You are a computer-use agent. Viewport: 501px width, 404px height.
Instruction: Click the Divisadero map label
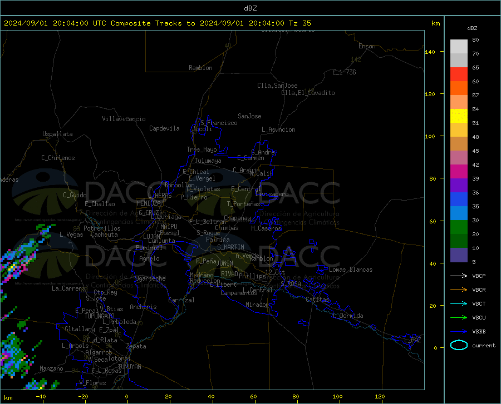click(x=272, y=194)
